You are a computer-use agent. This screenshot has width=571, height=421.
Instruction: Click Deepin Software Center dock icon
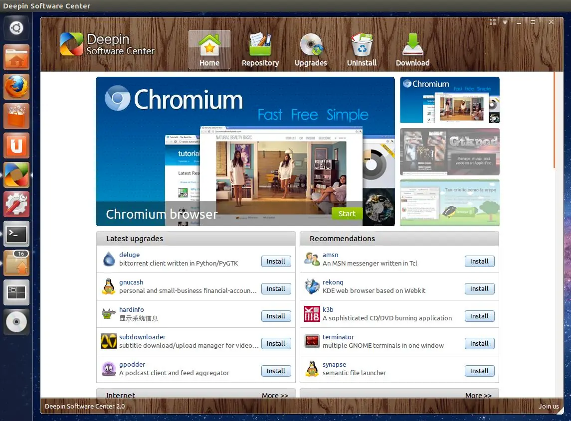pos(16,175)
